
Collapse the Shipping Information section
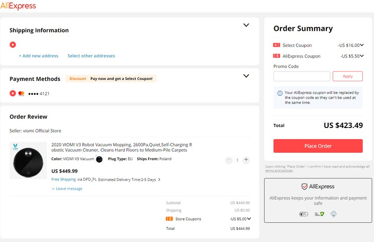pyautogui.click(x=246, y=25)
